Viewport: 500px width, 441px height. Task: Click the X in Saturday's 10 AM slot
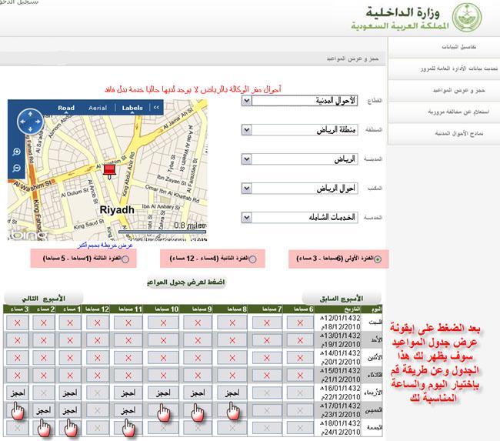163,323
